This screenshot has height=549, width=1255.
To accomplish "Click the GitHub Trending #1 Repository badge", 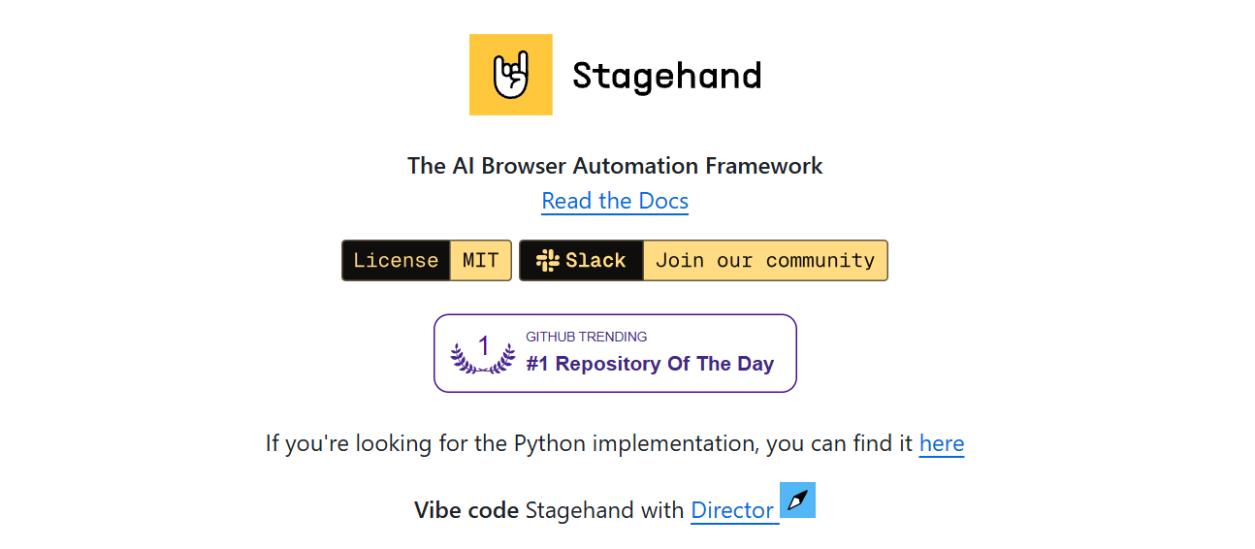I will [x=615, y=353].
